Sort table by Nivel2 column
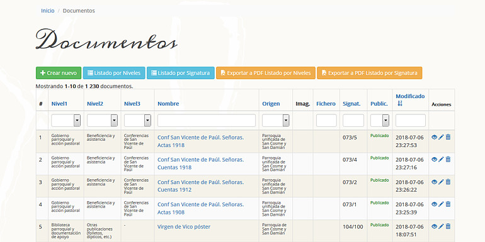485x242 pixels. pyautogui.click(x=95, y=104)
